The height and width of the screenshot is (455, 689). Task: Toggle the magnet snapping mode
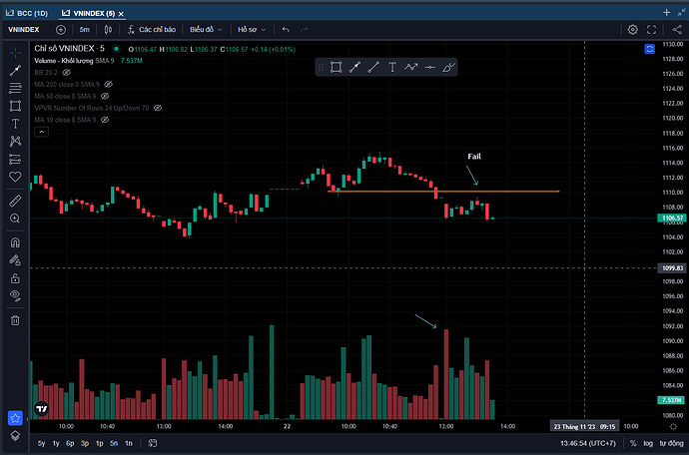[x=15, y=242]
